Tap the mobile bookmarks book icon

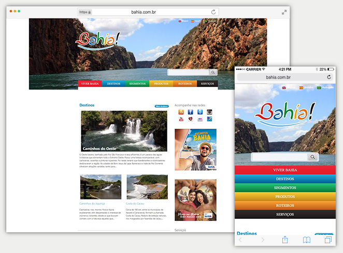pos(306,240)
